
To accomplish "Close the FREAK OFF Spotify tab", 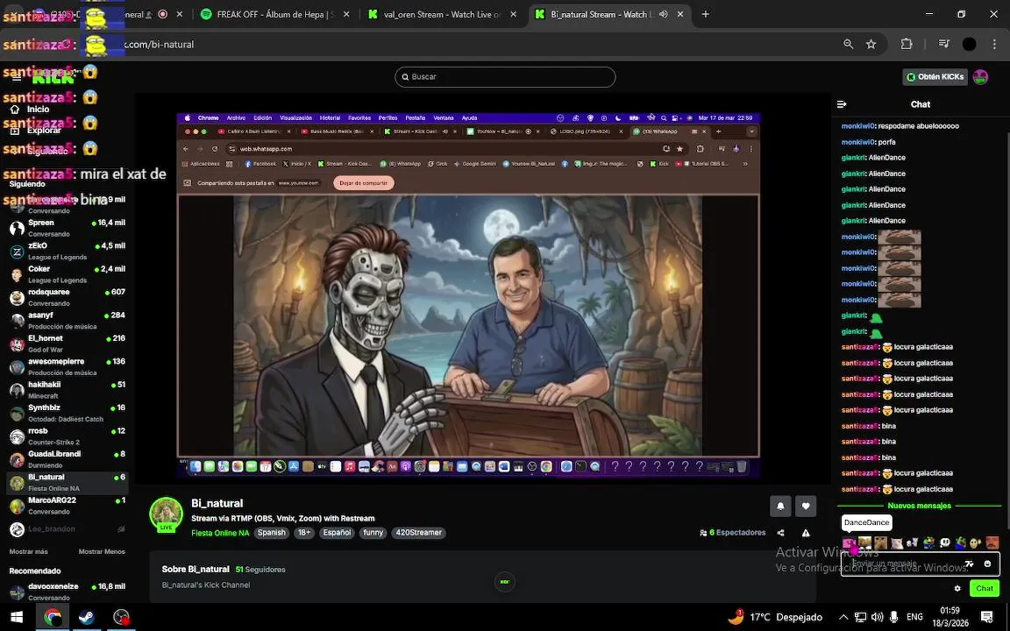I will click(346, 14).
